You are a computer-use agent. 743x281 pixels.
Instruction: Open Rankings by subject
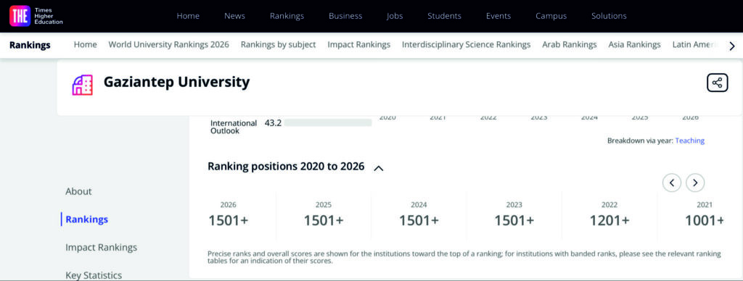tap(278, 44)
